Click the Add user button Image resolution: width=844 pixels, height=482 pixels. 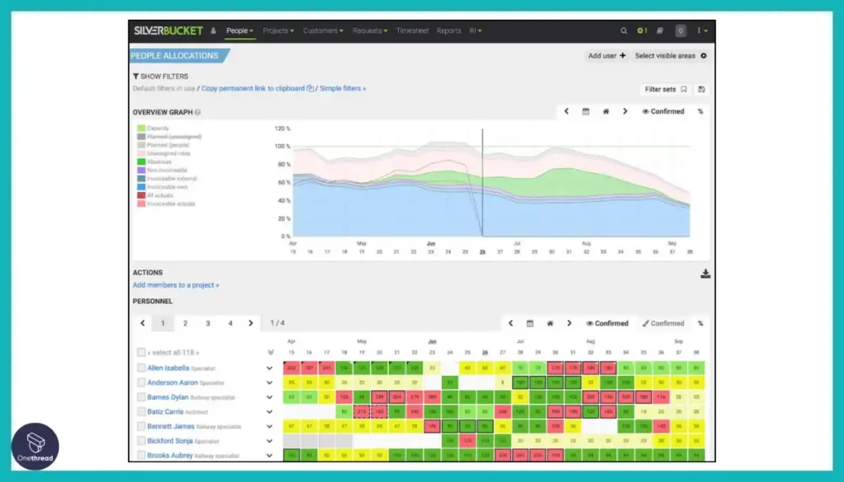(607, 55)
